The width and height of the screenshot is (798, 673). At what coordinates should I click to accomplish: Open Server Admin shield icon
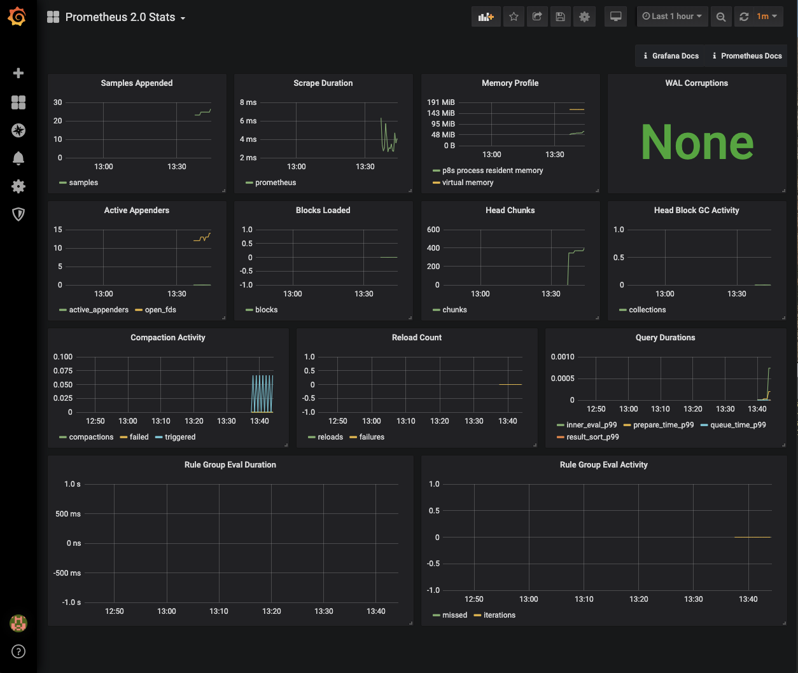(18, 214)
